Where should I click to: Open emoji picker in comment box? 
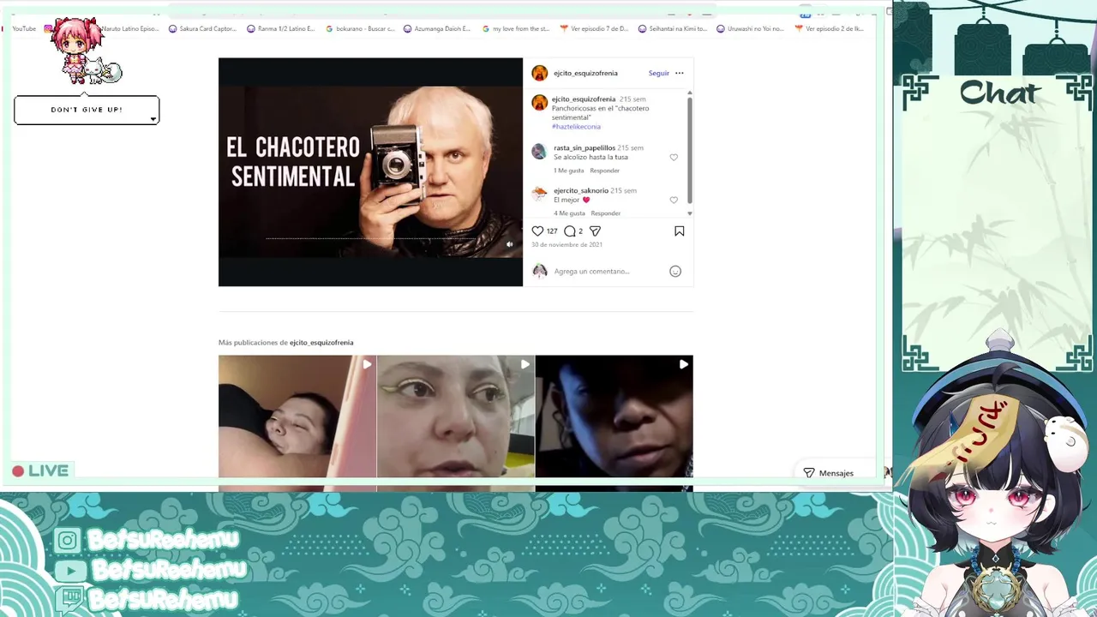coord(675,272)
